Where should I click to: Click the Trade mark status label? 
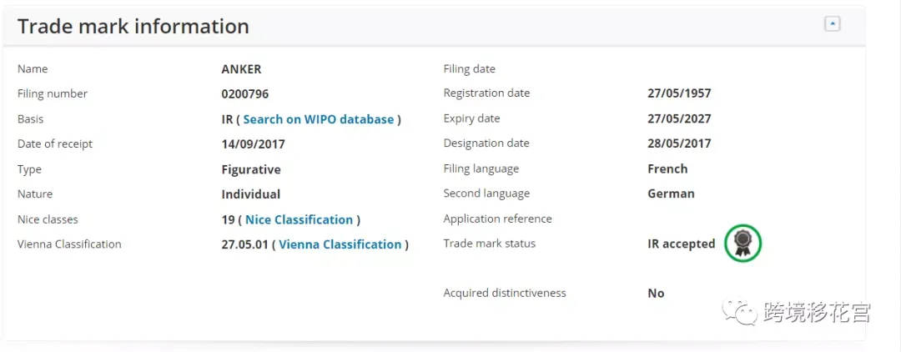click(490, 244)
